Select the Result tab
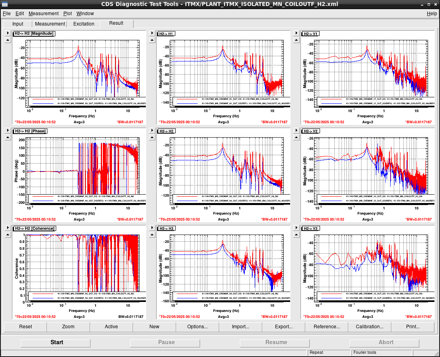440x357 pixels. [116, 23]
